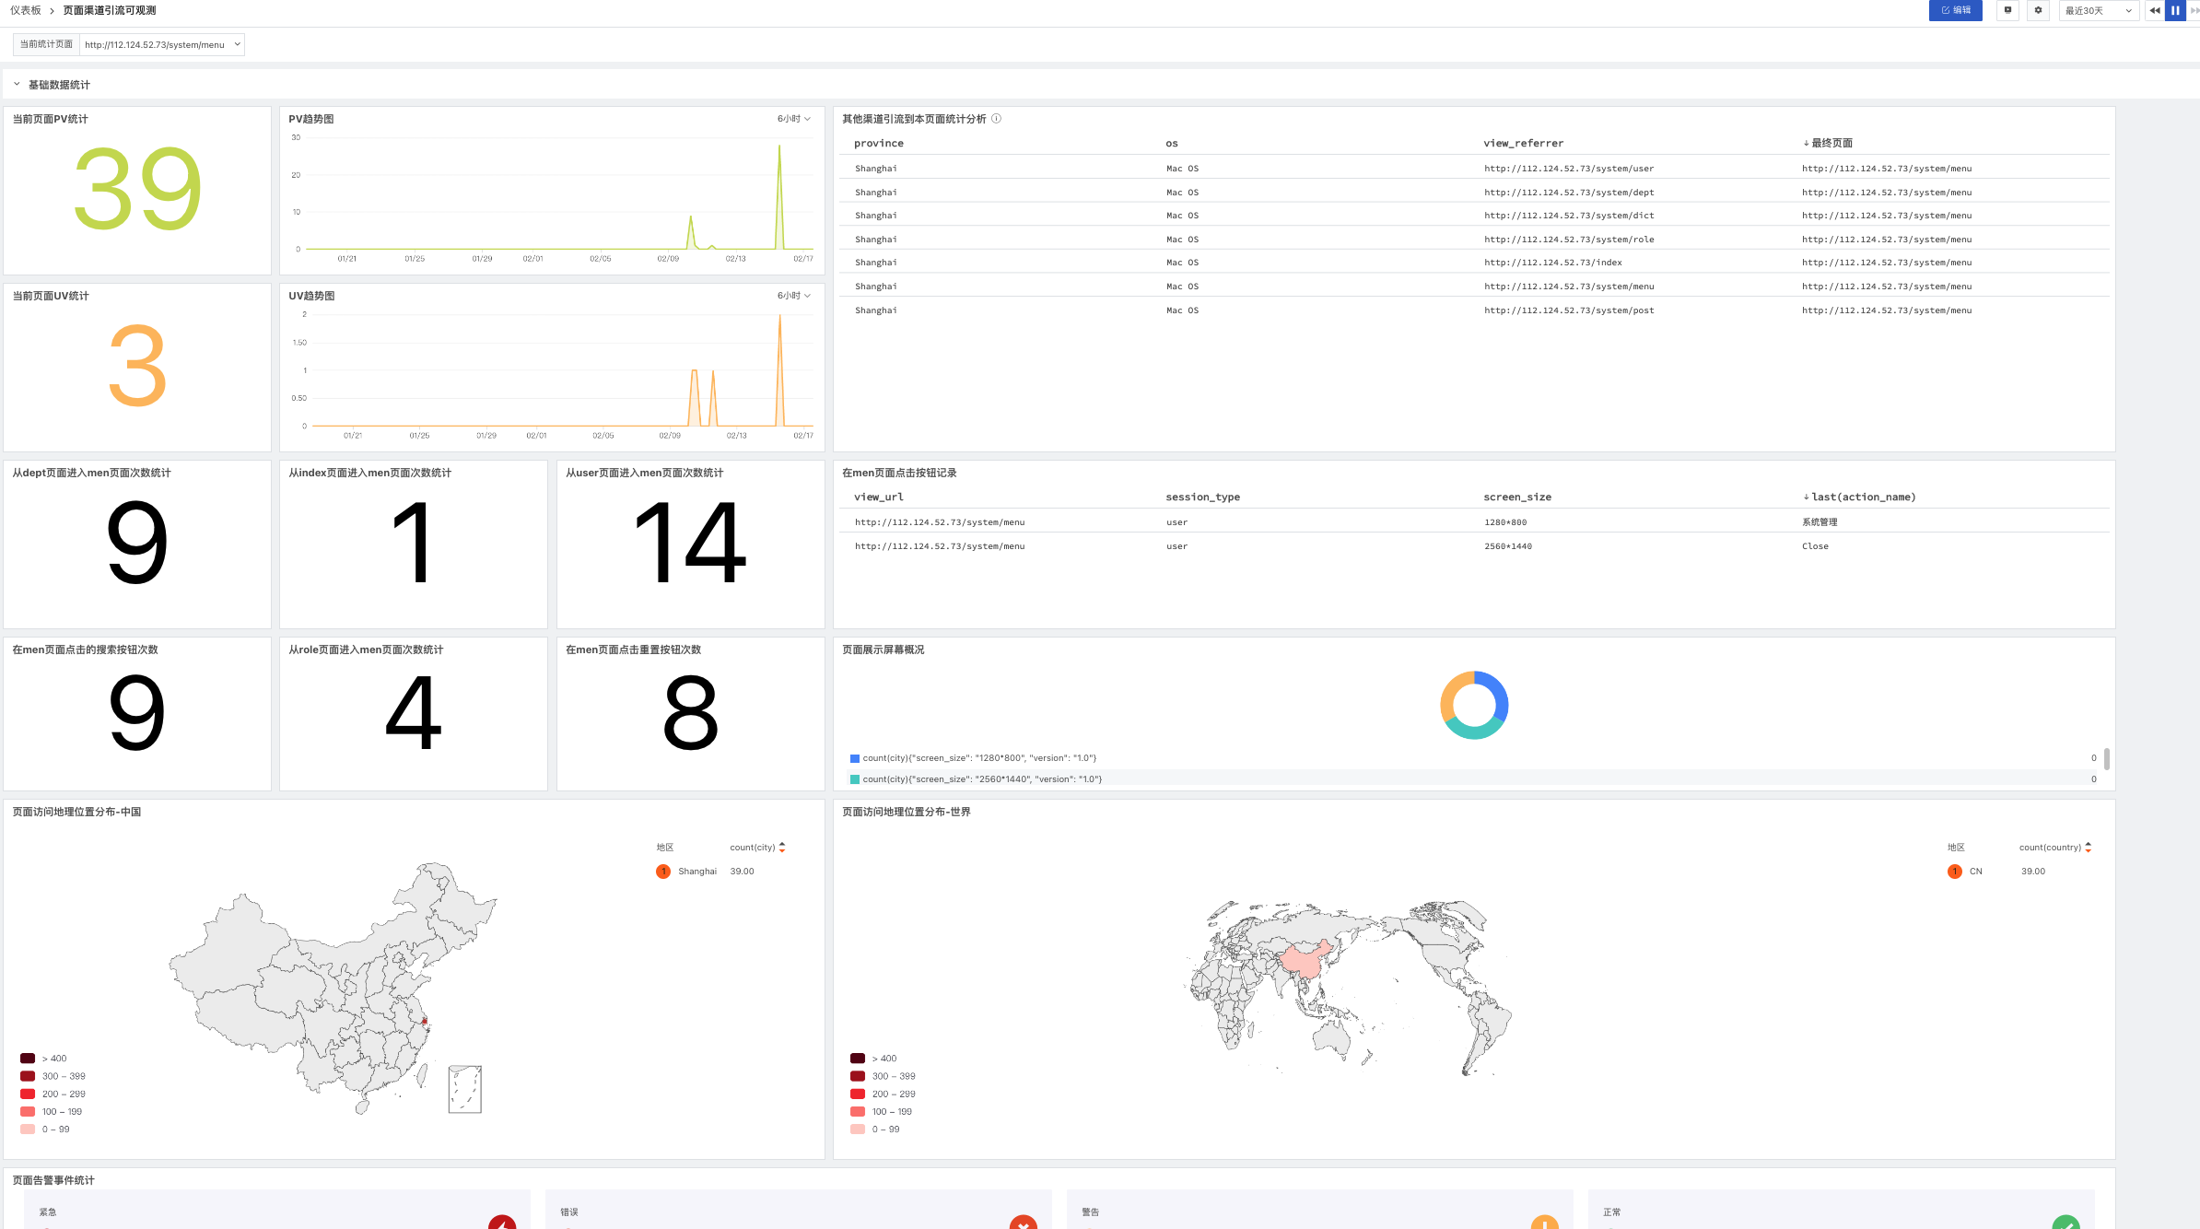
Task: Click the info icon beside 其他渠道引流到本页面统计分析
Action: pos(996,119)
